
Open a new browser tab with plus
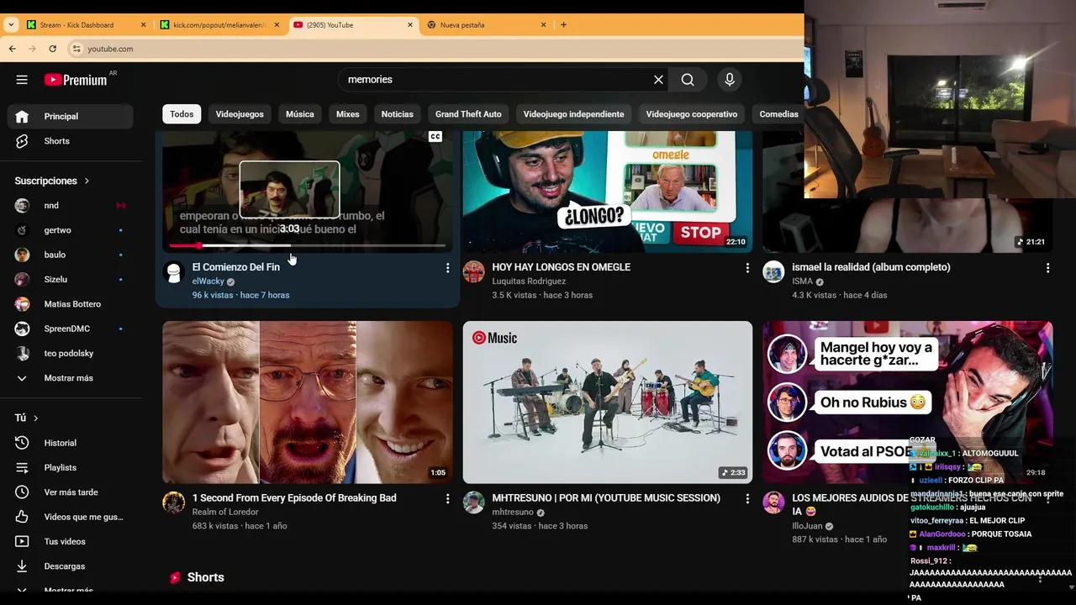(563, 25)
